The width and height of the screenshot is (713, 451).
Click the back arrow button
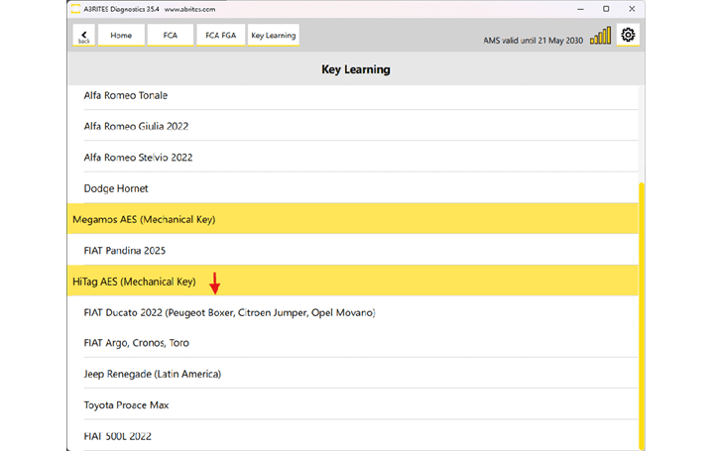[x=83, y=36]
